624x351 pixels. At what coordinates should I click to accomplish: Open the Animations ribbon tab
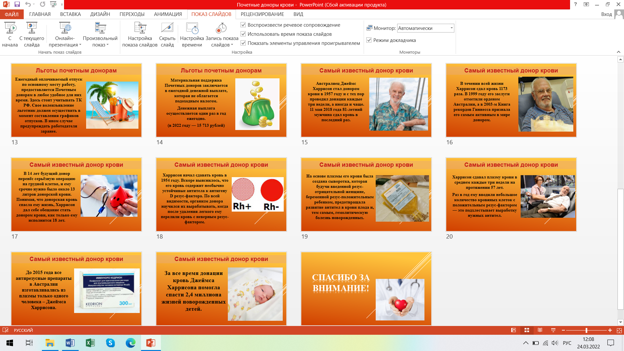pos(168,14)
